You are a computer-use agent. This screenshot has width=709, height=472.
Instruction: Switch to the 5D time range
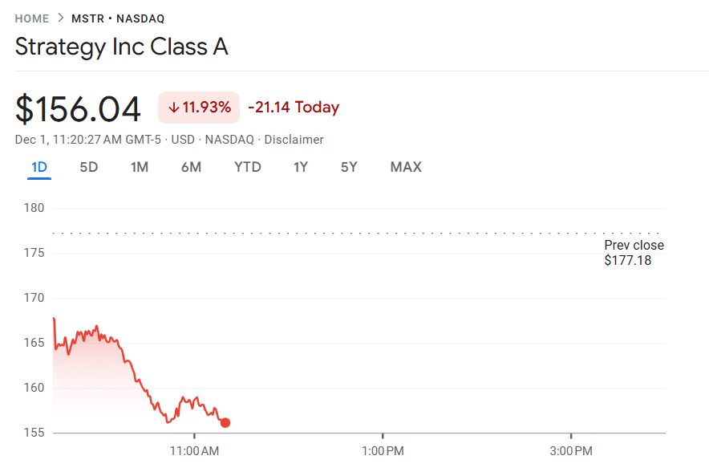[88, 167]
